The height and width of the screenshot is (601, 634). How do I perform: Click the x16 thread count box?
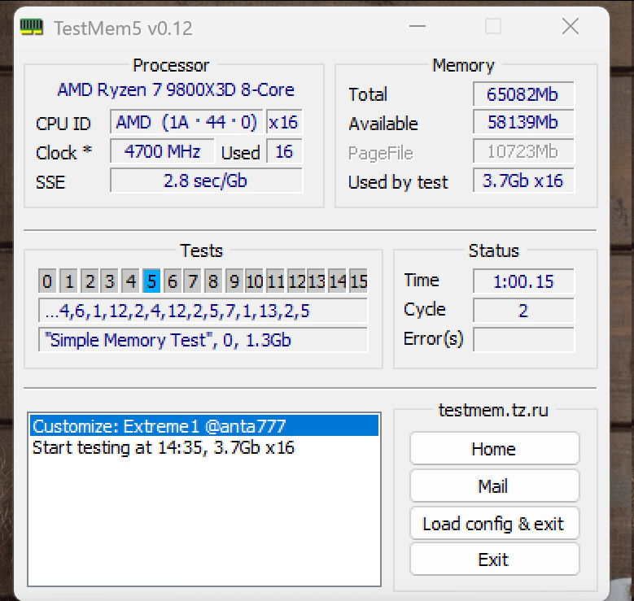[284, 121]
